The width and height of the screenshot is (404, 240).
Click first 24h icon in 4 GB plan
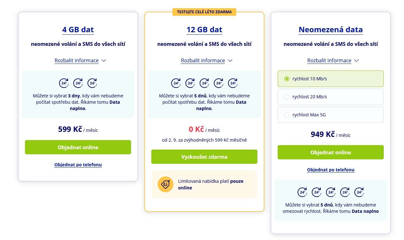(x=64, y=83)
